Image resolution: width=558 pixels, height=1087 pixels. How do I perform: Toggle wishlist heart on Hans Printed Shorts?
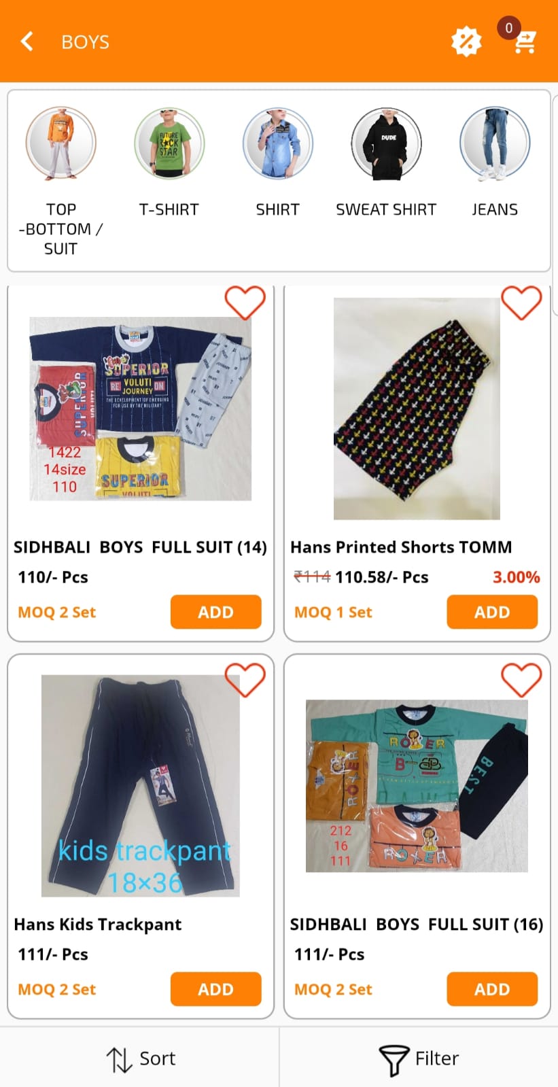tap(521, 303)
